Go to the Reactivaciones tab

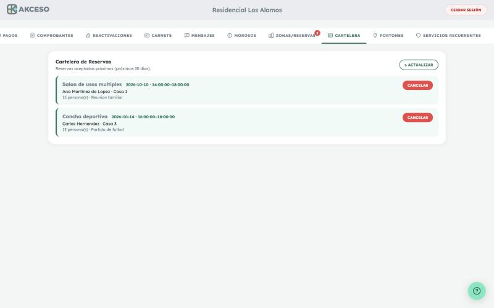coord(109,36)
